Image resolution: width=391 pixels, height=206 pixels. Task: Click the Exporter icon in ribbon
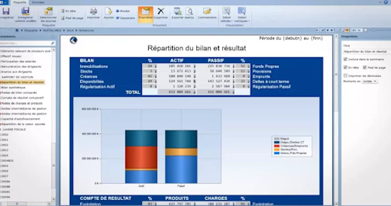point(177,11)
